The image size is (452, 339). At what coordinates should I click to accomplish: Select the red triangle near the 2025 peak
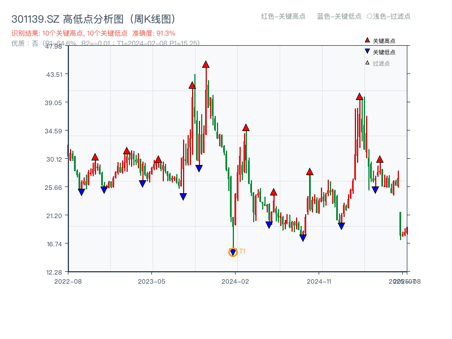click(x=358, y=96)
